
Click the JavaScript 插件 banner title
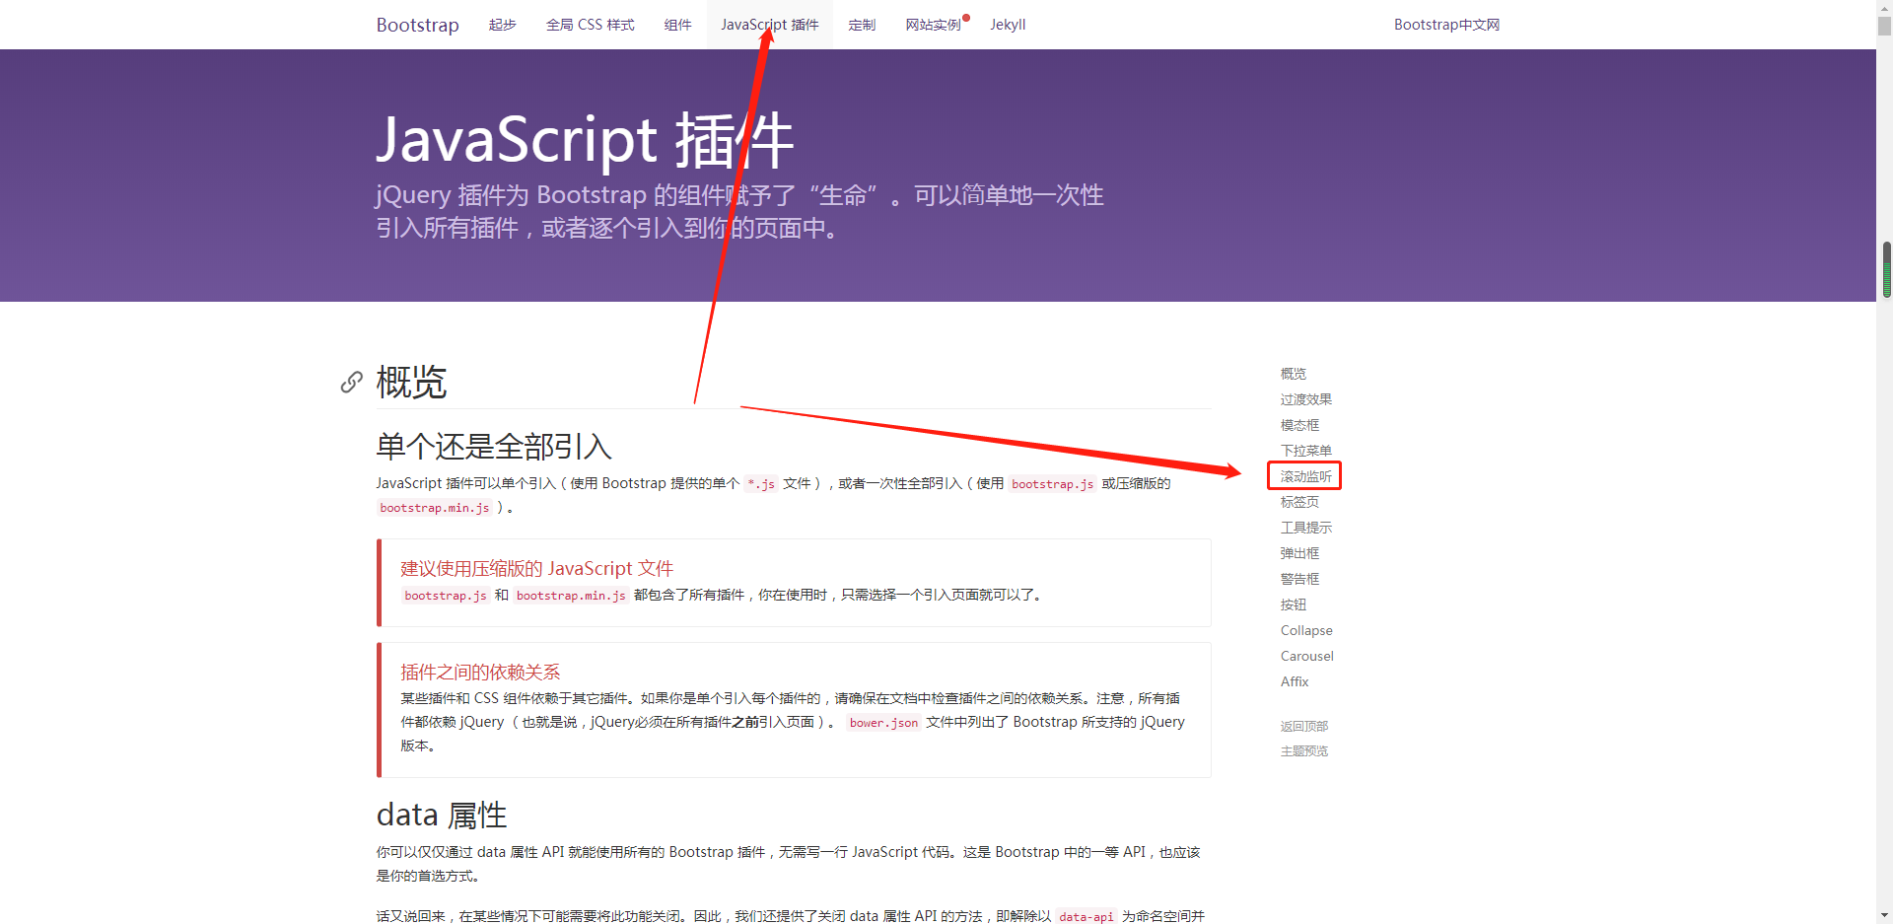pos(585,139)
